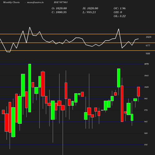Screen dimensions: 155x155
Task: Select the low value L: 988.21
Action: [89, 12]
